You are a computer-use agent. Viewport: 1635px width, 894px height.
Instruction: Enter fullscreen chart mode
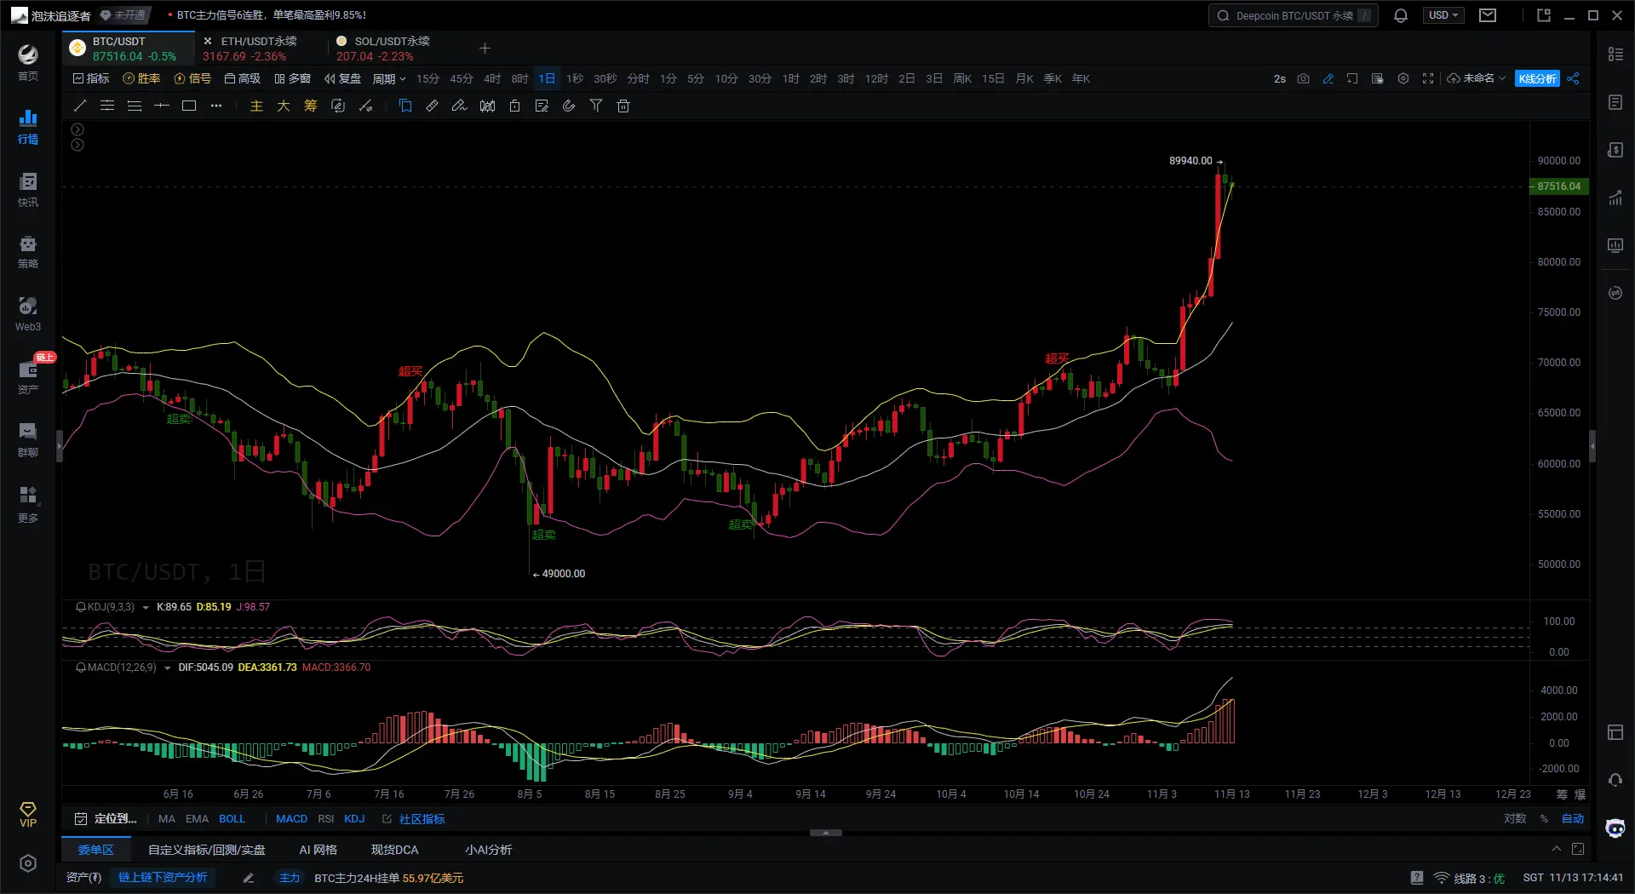tap(1428, 78)
